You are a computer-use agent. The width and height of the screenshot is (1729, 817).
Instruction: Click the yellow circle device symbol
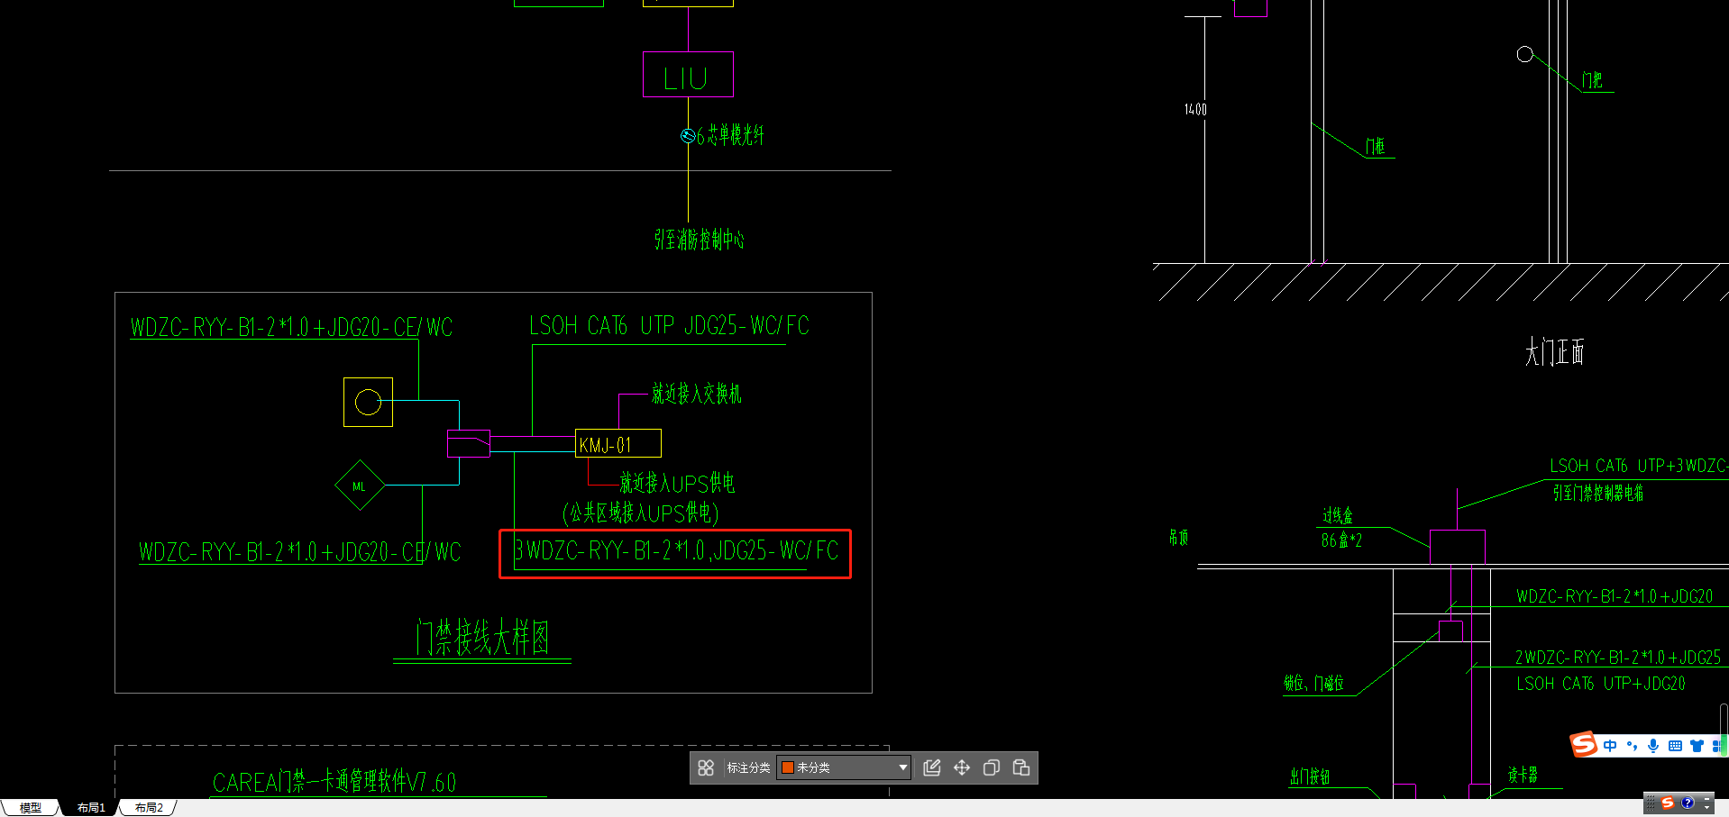[x=368, y=402]
